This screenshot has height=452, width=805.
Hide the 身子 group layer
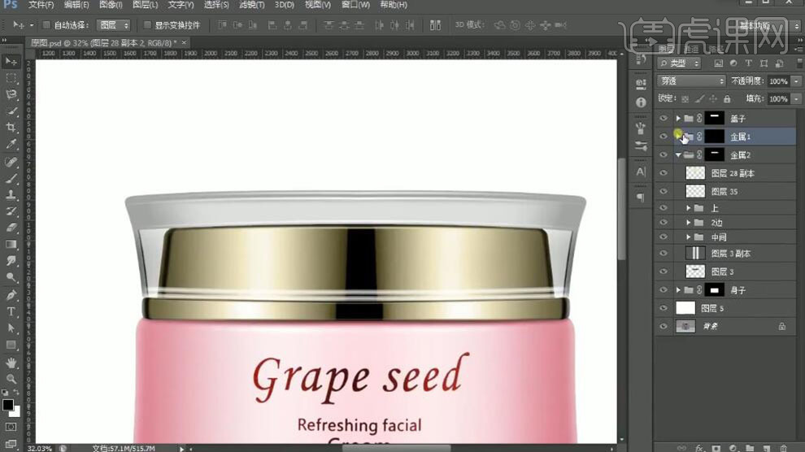click(x=664, y=290)
